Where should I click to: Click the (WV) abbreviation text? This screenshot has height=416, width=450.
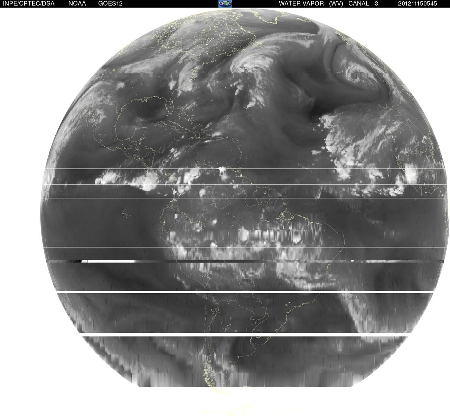coord(336,3)
